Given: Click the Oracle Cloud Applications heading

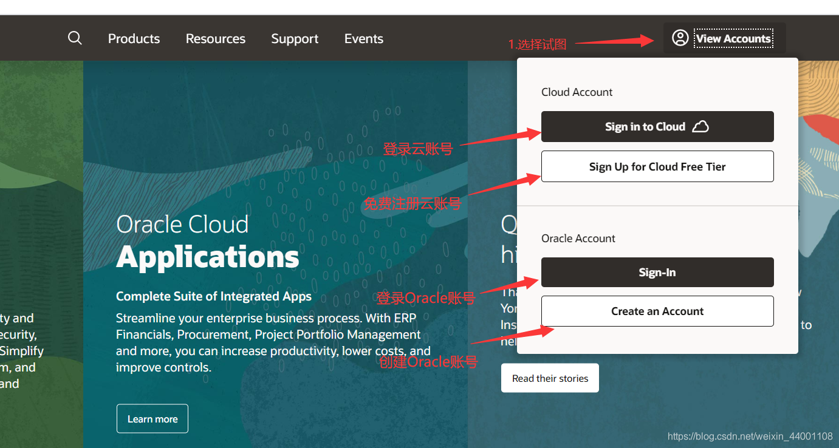Looking at the screenshot, I should click(x=207, y=241).
